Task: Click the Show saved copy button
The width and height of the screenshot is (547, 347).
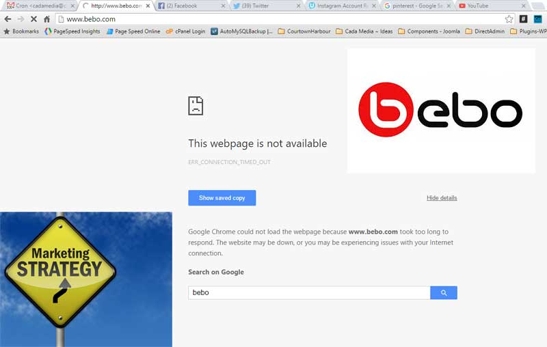Action: point(222,198)
